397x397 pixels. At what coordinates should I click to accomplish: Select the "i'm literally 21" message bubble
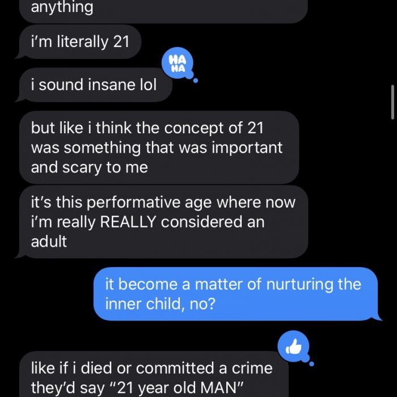click(80, 41)
